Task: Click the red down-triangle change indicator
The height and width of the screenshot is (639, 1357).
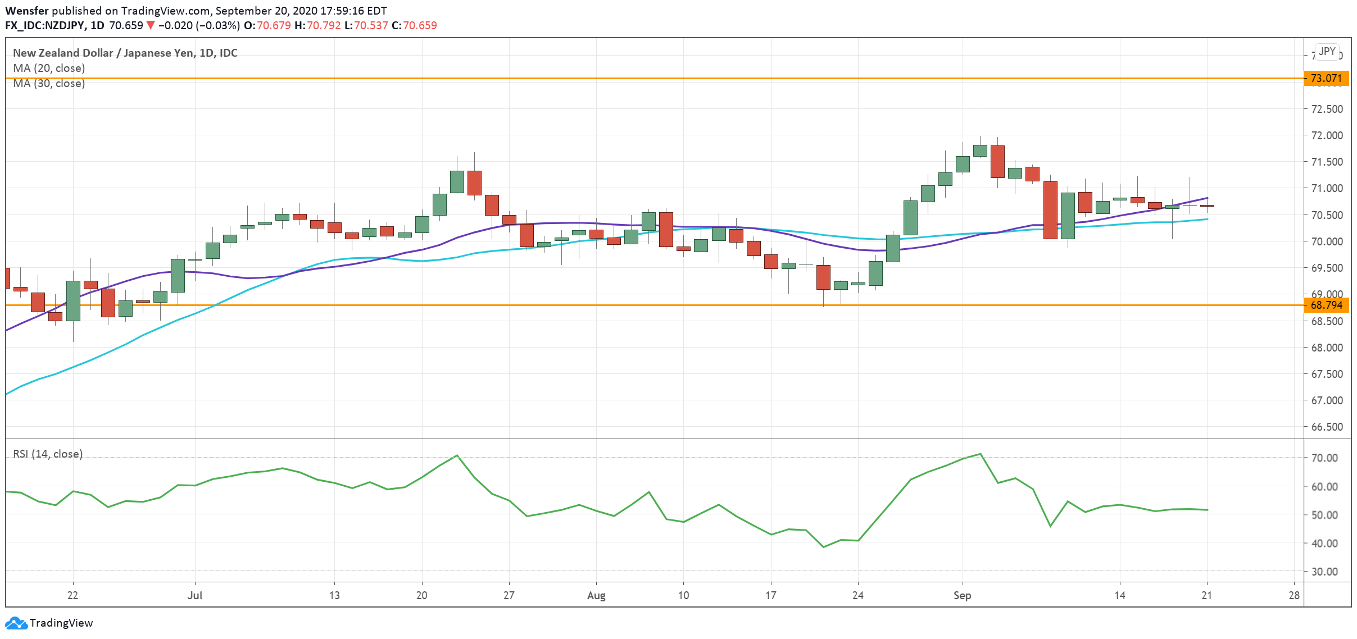Action: pos(150,25)
